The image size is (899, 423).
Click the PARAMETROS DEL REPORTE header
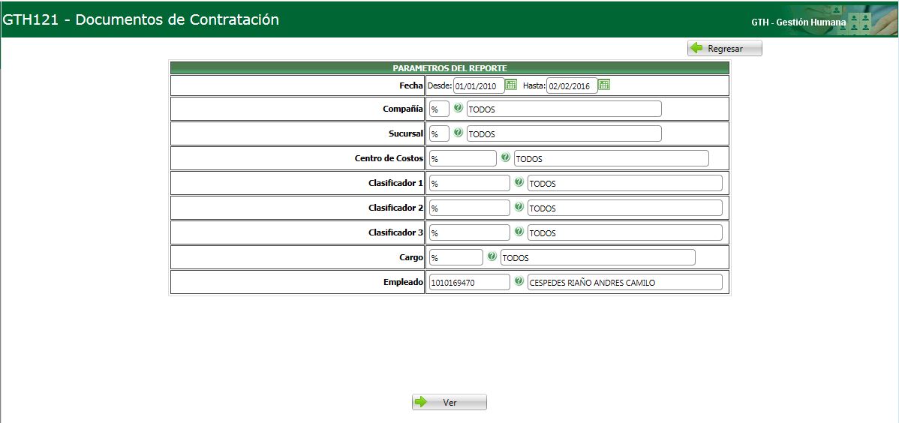pyautogui.click(x=449, y=67)
